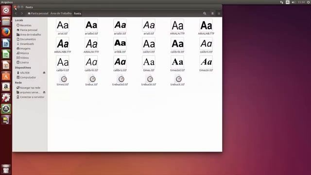Eject the VÁLTER device

tap(44, 73)
